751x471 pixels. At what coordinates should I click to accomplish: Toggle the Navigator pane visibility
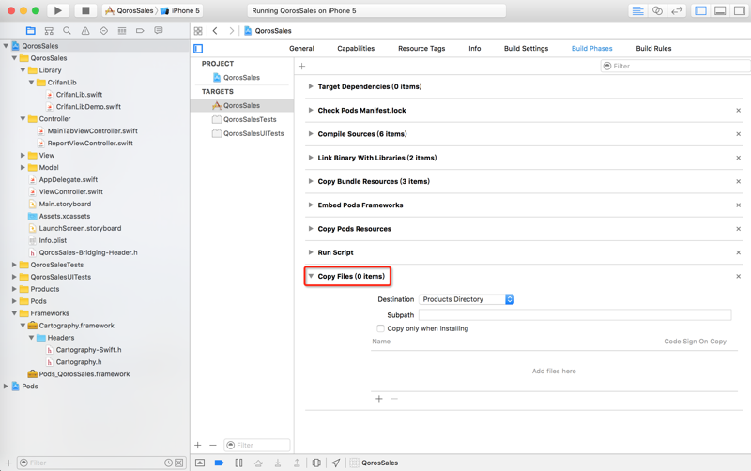tap(700, 10)
